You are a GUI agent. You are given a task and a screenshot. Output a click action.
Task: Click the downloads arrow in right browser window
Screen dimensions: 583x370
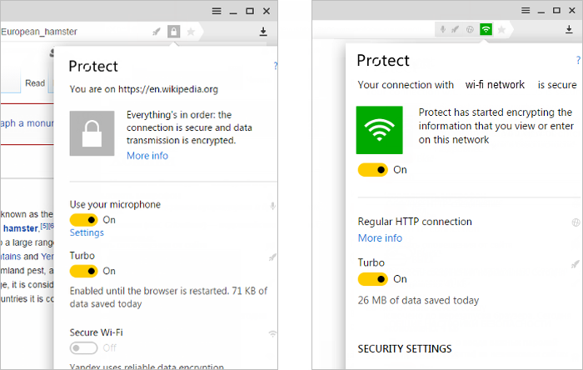(x=569, y=29)
